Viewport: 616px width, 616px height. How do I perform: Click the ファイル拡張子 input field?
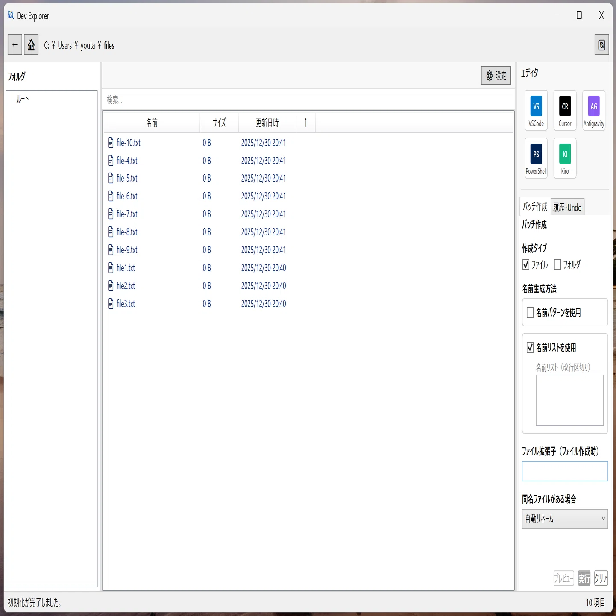click(x=565, y=471)
